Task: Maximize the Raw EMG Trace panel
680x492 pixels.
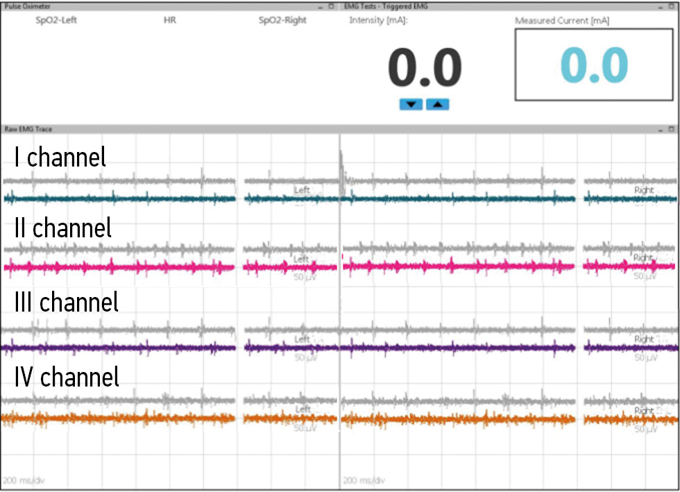Action: tap(671, 129)
